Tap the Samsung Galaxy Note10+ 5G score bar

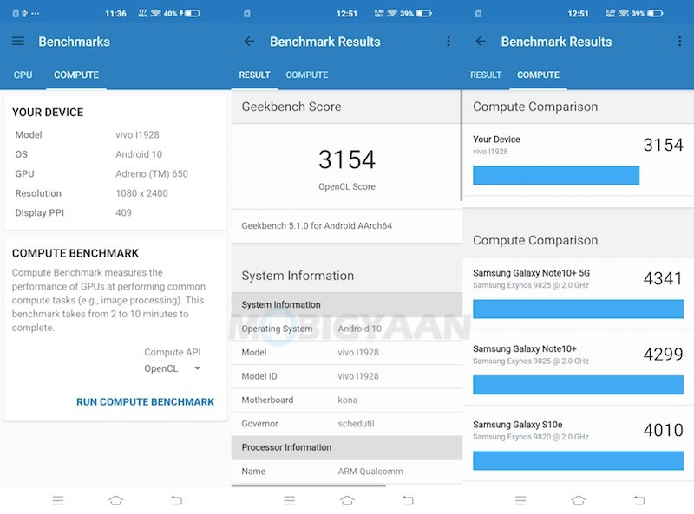click(578, 309)
